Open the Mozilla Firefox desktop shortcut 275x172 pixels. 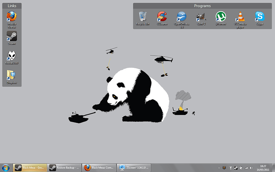click(12, 17)
